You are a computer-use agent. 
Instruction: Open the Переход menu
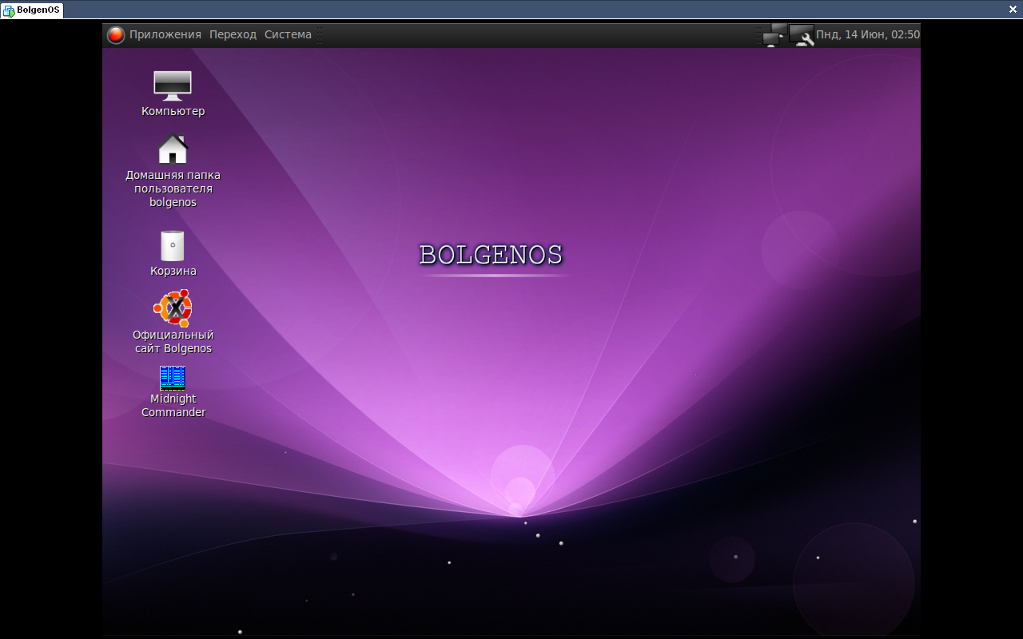pyautogui.click(x=233, y=35)
